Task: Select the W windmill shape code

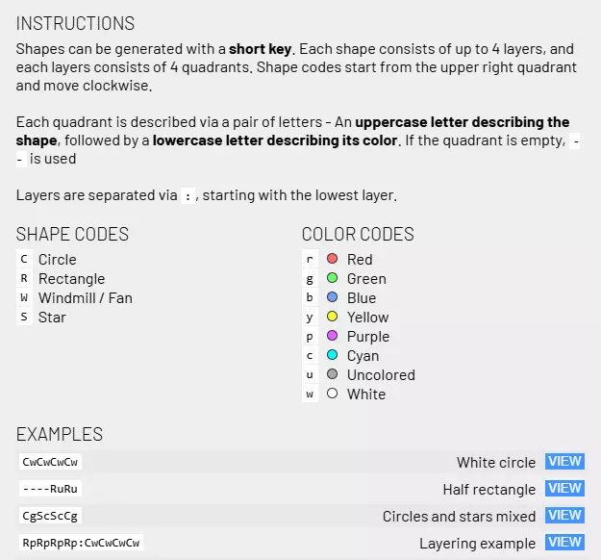Action: point(25,298)
